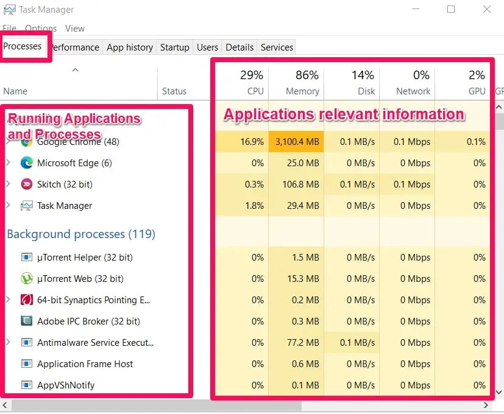Open the File menu

coord(9,28)
